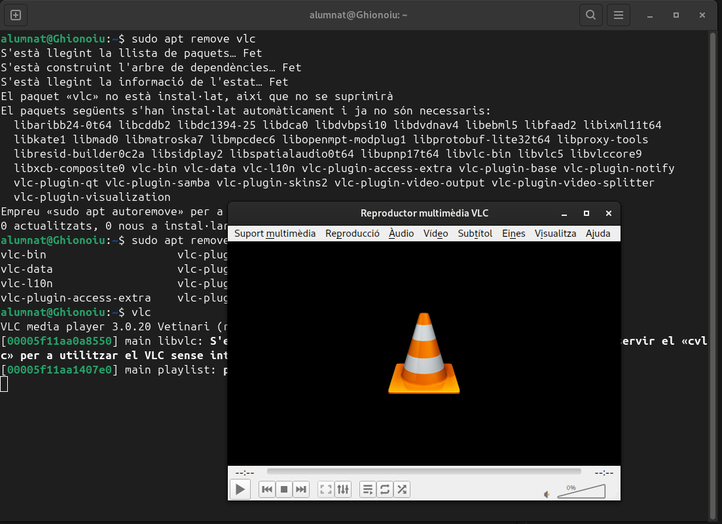Toggle the loop repeat mode button

tap(385, 489)
